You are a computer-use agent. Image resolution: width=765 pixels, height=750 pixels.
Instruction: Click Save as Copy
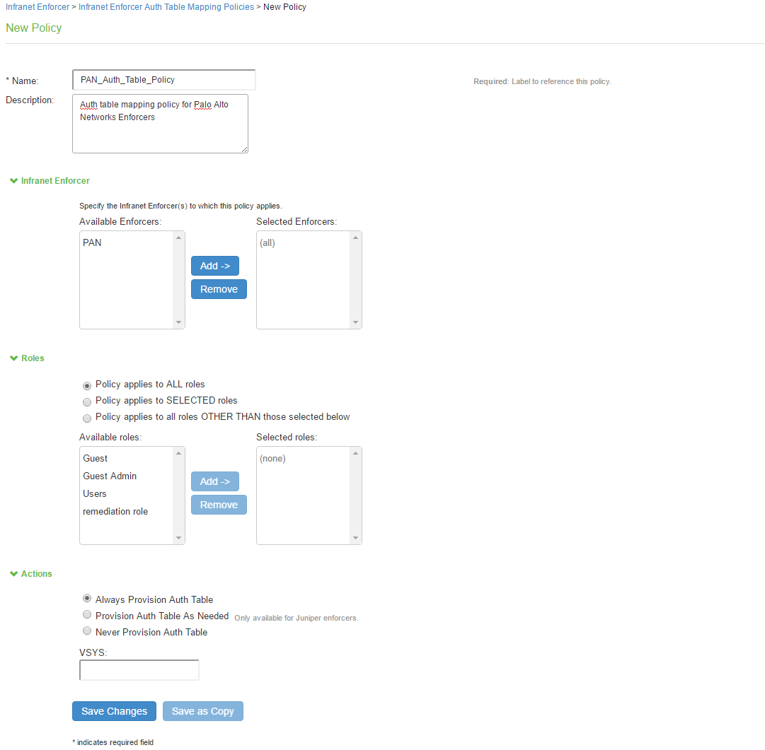click(202, 711)
